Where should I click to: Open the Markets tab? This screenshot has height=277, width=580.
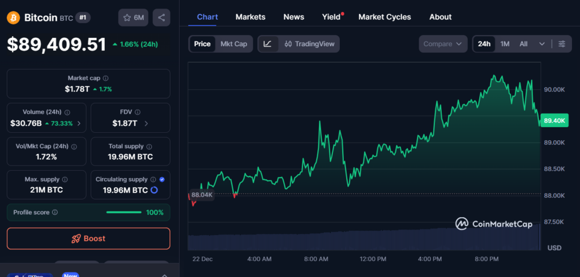(x=250, y=17)
